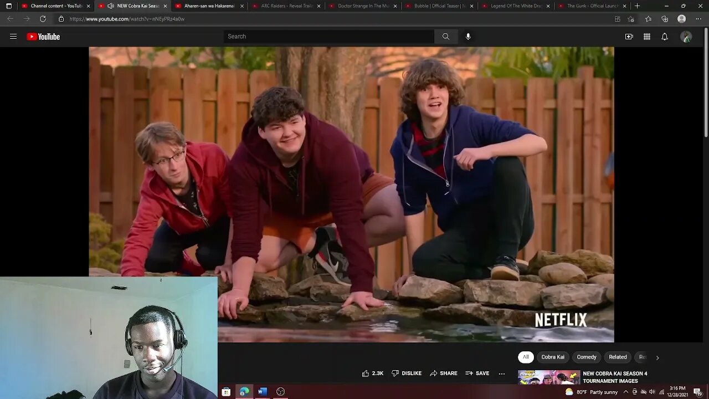
Task: Open a new browser tab
Action: [x=637, y=6]
